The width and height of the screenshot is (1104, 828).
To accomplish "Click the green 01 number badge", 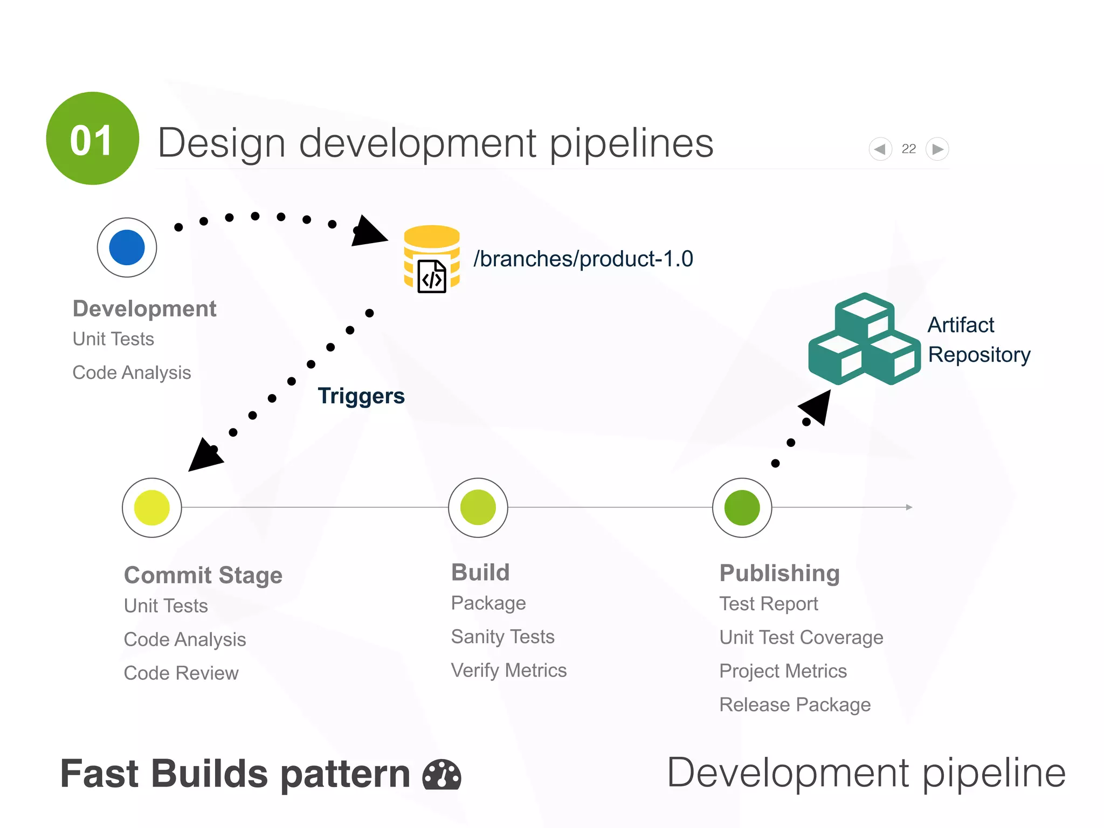I will [x=93, y=139].
